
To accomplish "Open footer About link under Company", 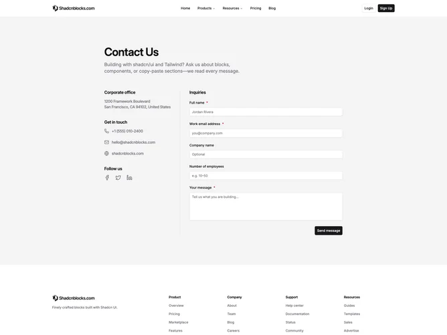I will (232, 306).
